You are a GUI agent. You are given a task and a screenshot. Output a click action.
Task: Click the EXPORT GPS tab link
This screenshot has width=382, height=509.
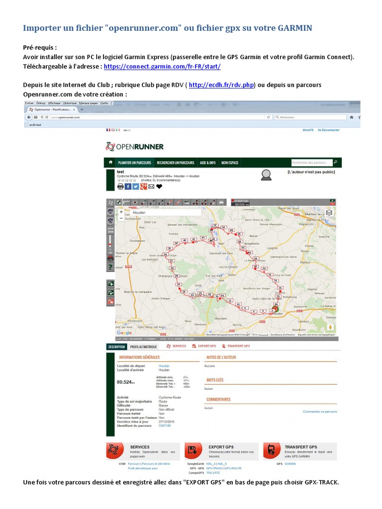204,346
